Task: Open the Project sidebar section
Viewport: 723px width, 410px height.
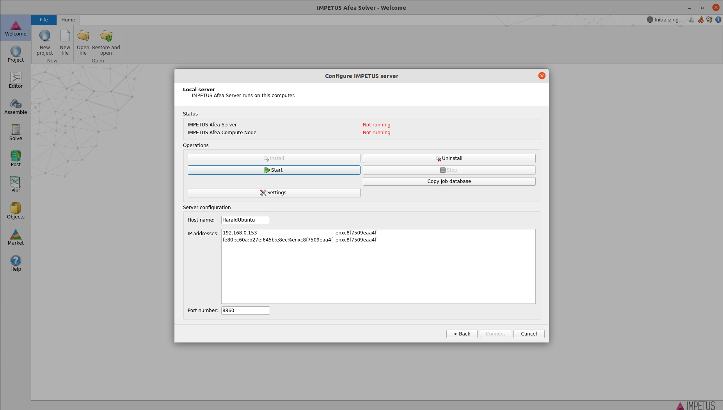Action: pyautogui.click(x=16, y=54)
